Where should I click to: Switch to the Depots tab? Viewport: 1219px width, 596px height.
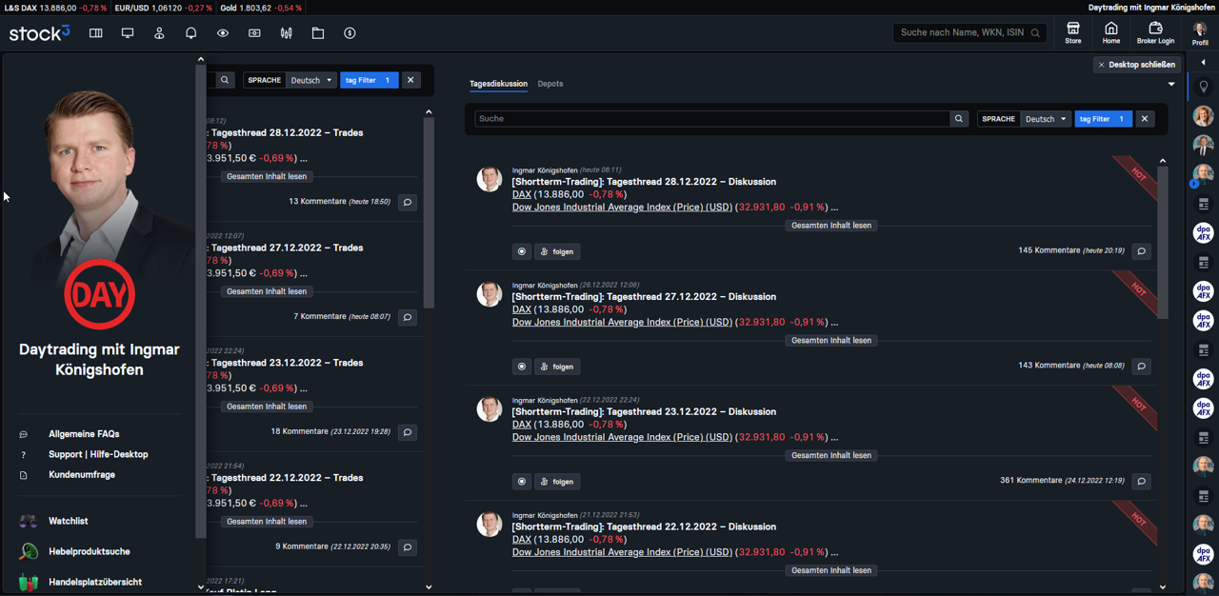coord(550,84)
